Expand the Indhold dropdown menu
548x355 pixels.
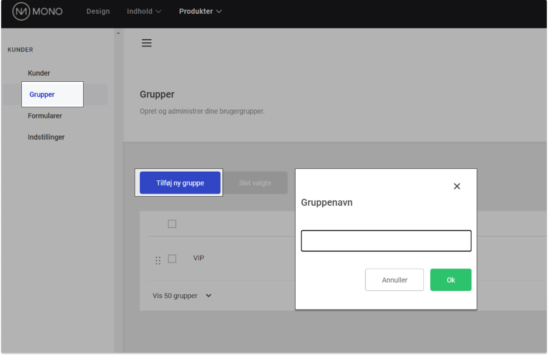pos(144,11)
